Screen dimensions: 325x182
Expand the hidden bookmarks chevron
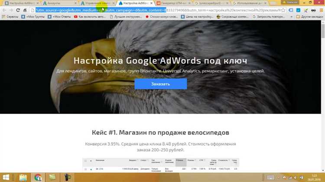coord(292,17)
